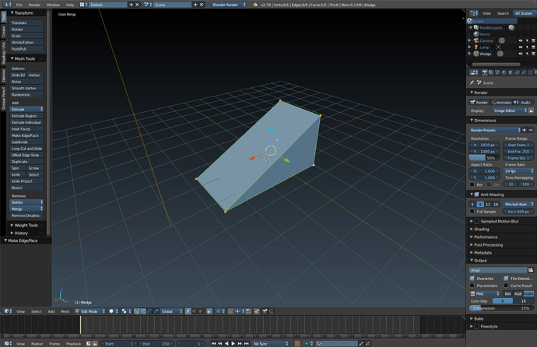
Task: Enable Sampled Motion Blur checkbox
Action: click(x=477, y=221)
